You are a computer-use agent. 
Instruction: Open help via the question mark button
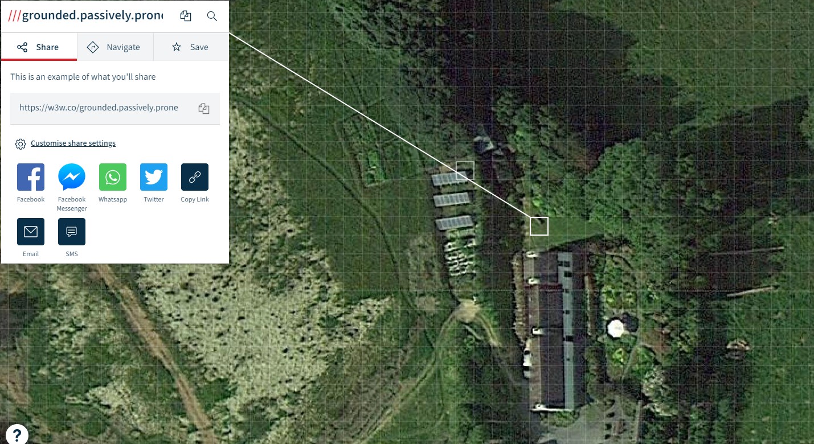point(14,434)
